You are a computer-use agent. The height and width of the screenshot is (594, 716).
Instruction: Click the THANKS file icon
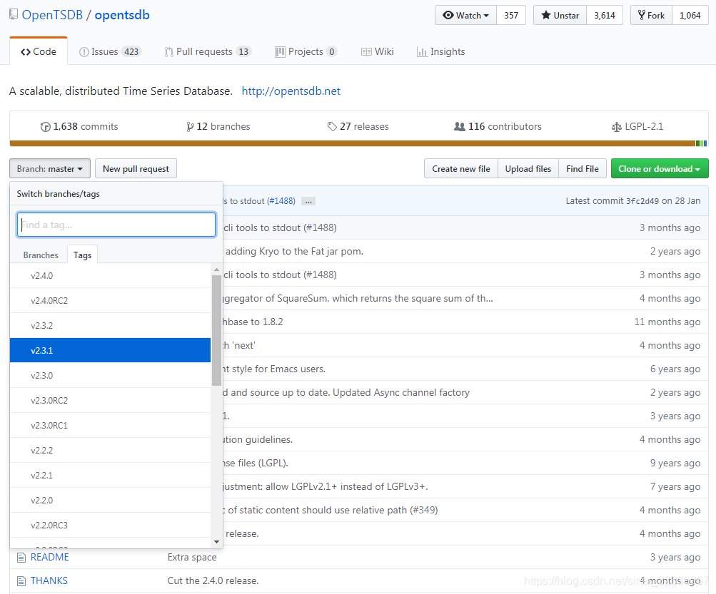click(21, 580)
